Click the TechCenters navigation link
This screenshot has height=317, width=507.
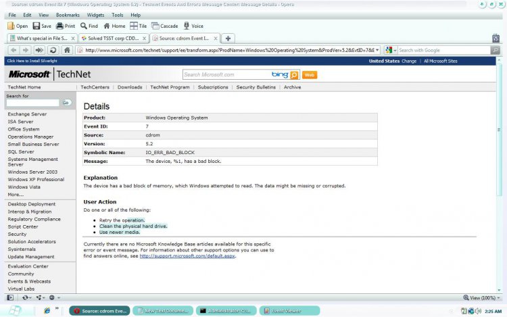click(x=95, y=87)
